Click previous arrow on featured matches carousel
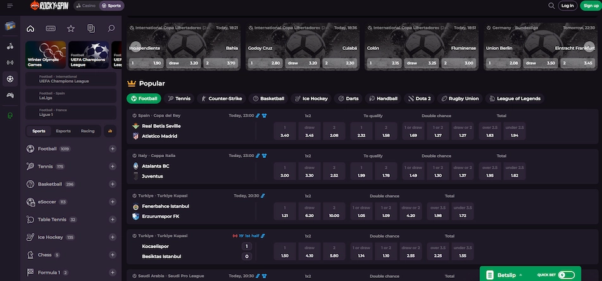Image resolution: width=602 pixels, height=281 pixels. (x=135, y=46)
